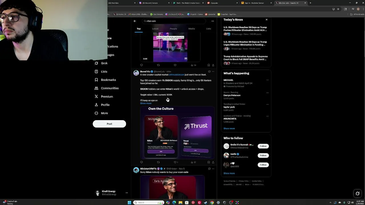Open more options on Bored Vic post
The height and width of the screenshot is (205, 365).
click(x=213, y=72)
